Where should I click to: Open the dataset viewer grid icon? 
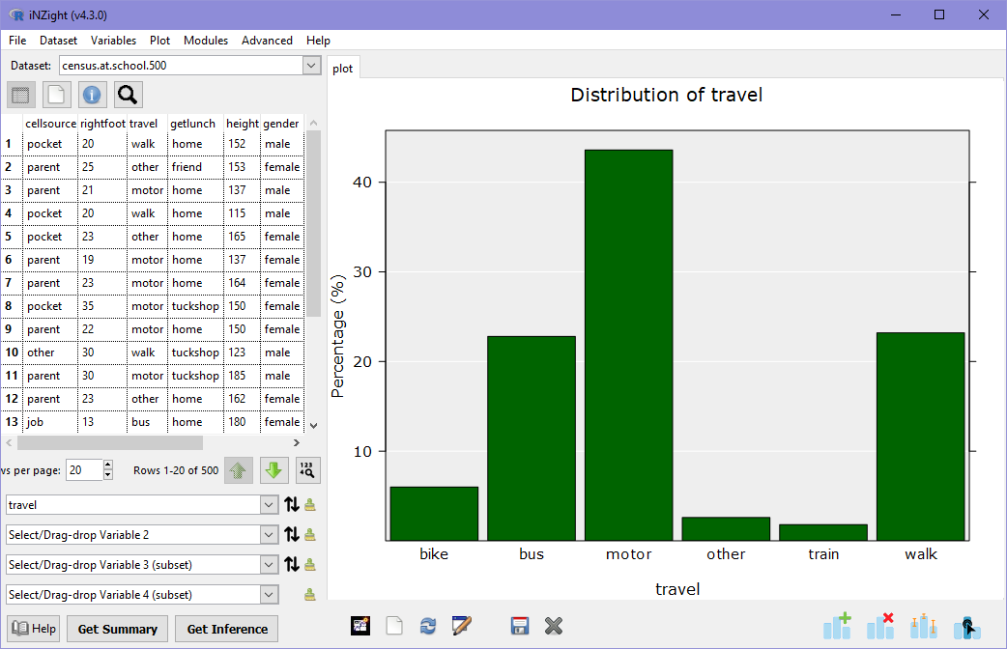[x=20, y=95]
